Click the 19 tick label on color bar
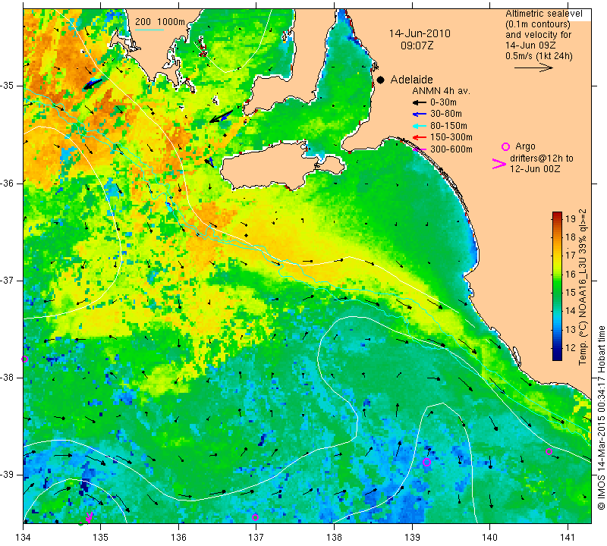Viewport: 607px width, 546px height. tap(571, 218)
